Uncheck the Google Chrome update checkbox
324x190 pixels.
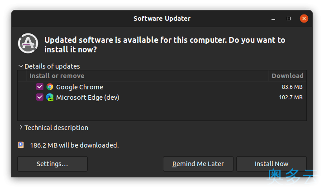pyautogui.click(x=40, y=87)
